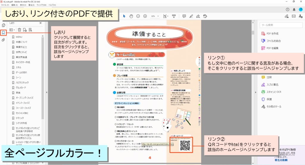
Task: Open the 署名(S) menu
Action: 31,5
